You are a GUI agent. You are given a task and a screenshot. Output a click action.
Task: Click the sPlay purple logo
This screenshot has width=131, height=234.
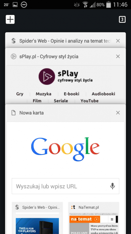(47, 76)
